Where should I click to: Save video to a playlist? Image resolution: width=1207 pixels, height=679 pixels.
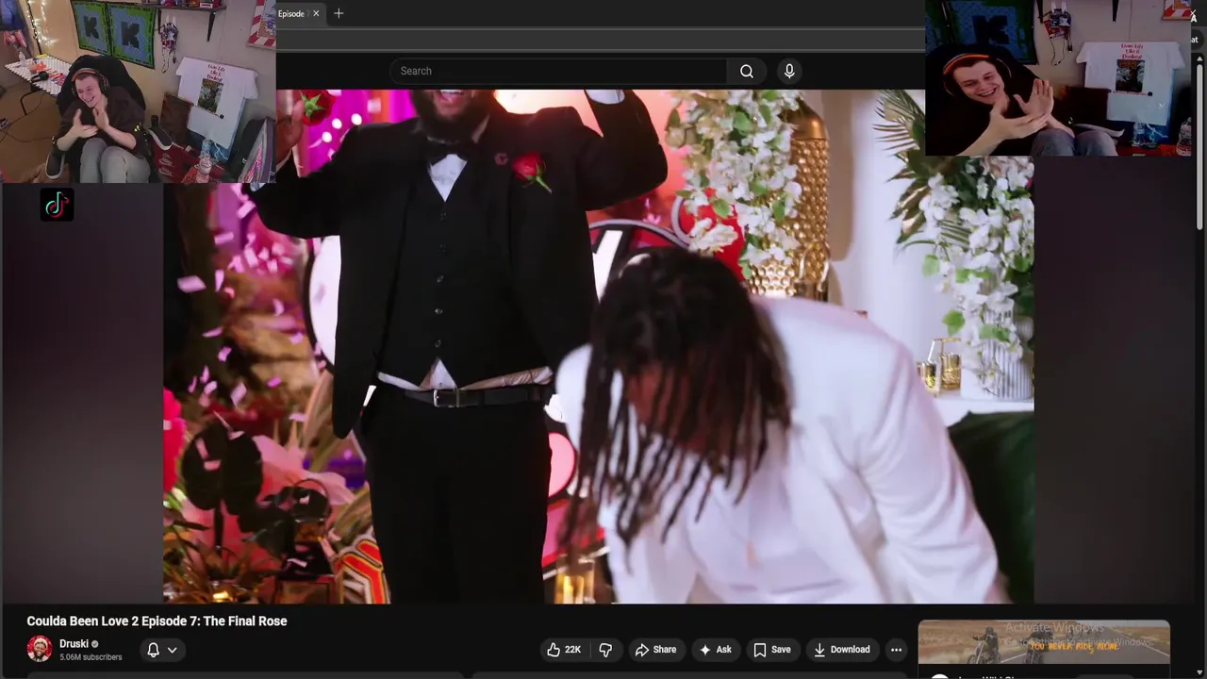(771, 650)
